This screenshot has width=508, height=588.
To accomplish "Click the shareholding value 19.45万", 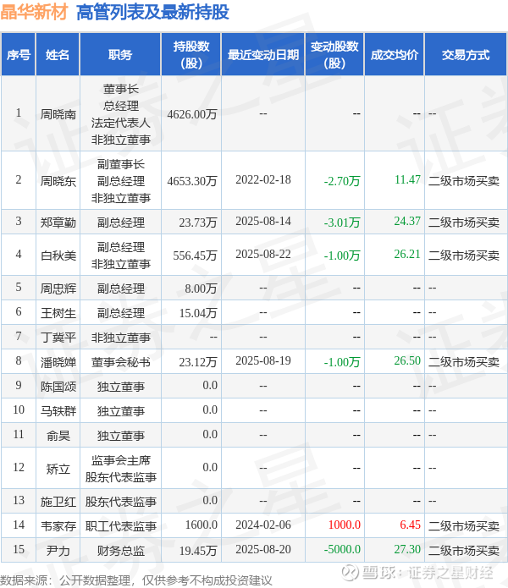I will click(x=198, y=551).
